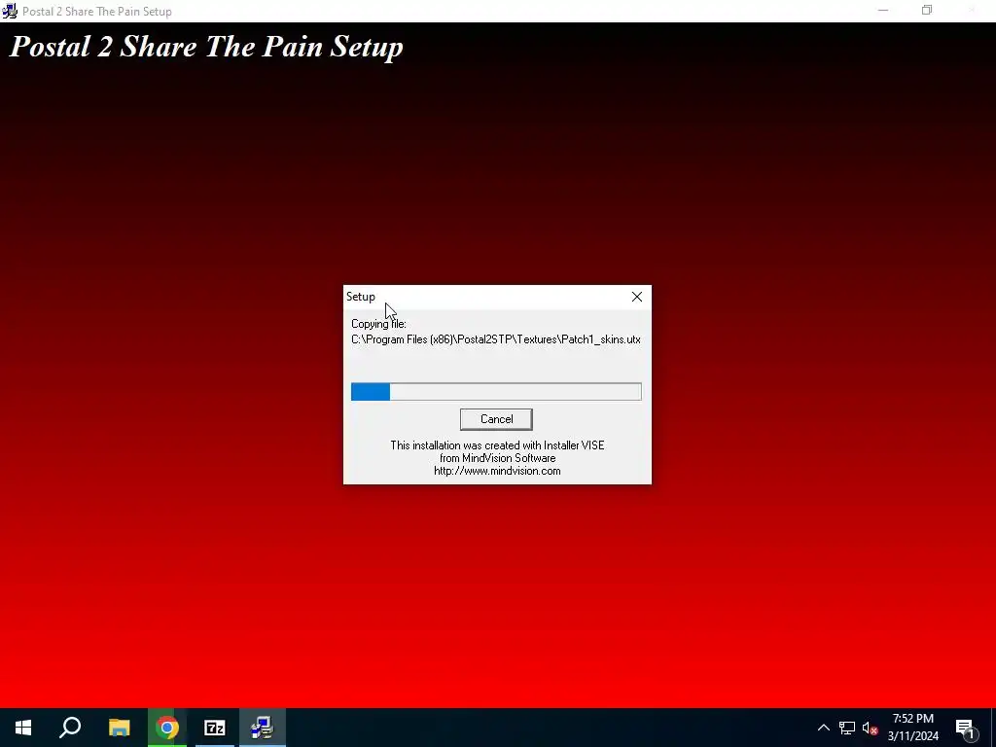Restore down the Postal 2 Setup window
Image resolution: width=996 pixels, height=747 pixels.
coord(927,10)
